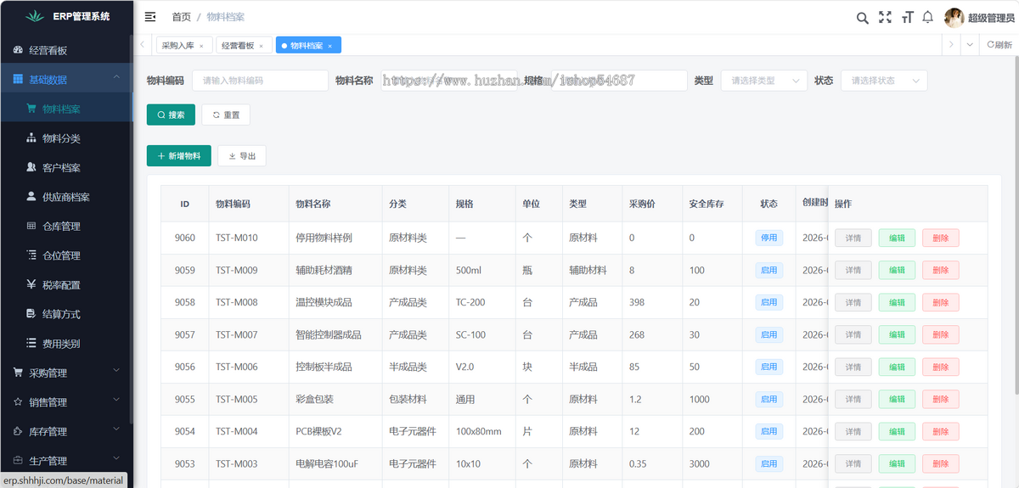This screenshot has width=1019, height=488.
Task: Focus the 物料编码 input field
Action: (x=260, y=81)
